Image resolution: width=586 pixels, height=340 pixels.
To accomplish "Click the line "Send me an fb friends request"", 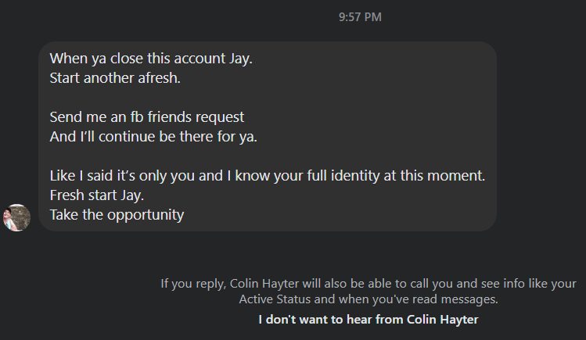I will [x=147, y=117].
